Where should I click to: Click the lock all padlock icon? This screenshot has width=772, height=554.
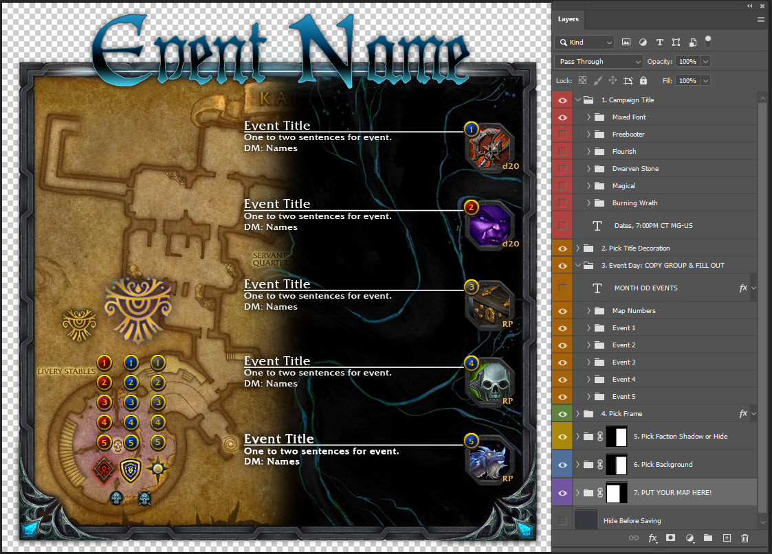pos(643,80)
